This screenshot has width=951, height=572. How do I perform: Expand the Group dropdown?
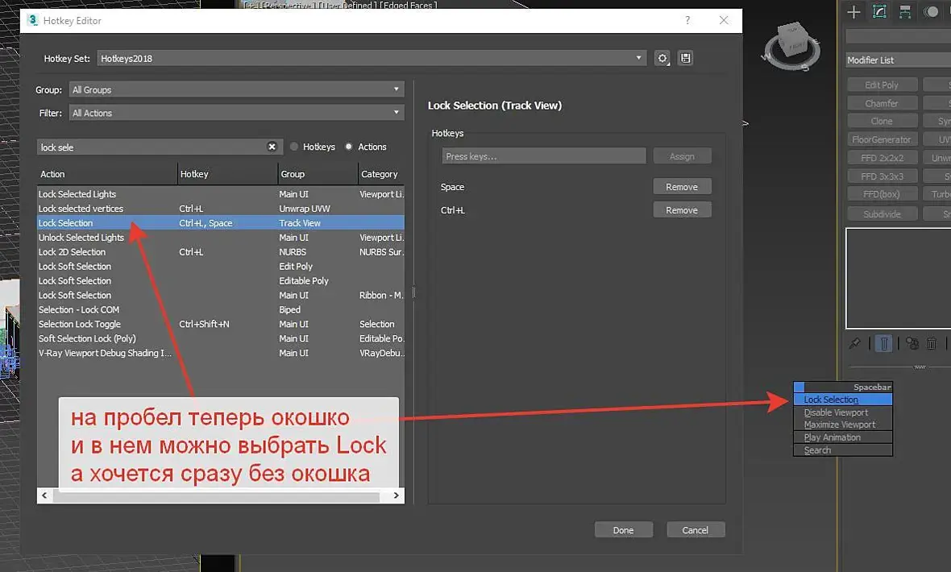coord(236,89)
